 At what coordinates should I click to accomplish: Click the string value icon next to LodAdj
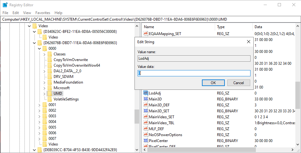click(146, 93)
